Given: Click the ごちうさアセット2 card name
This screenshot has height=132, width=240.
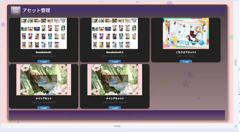Looking at the screenshot, I should (186, 52).
